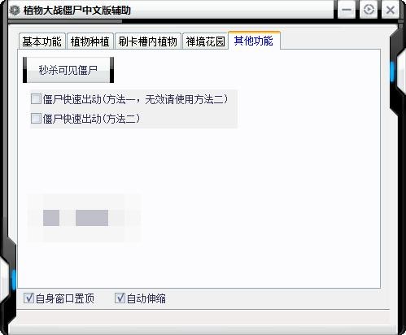Viewport: 406px width, 335px height.
Task: Switch to the 基本功能 tab
Action: pyautogui.click(x=42, y=41)
